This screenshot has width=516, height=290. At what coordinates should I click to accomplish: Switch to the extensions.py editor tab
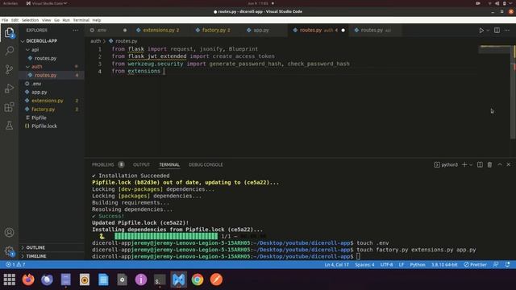pos(161,31)
